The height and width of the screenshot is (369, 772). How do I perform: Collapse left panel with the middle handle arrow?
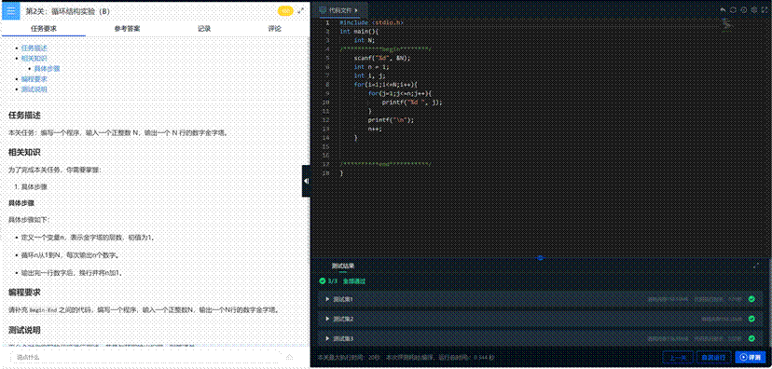[306, 181]
